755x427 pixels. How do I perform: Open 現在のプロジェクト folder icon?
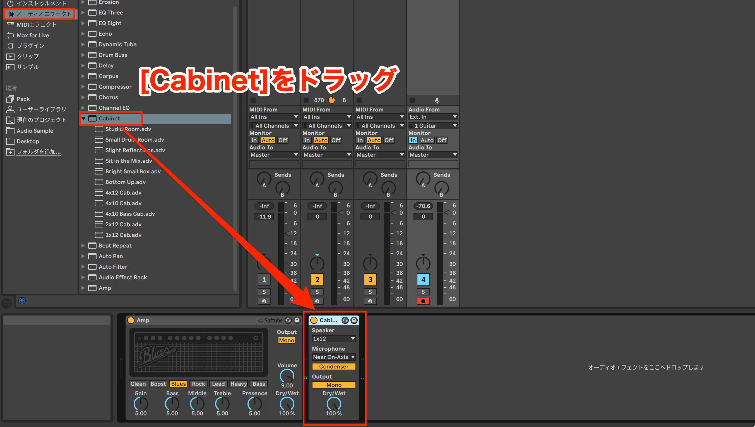coord(10,120)
